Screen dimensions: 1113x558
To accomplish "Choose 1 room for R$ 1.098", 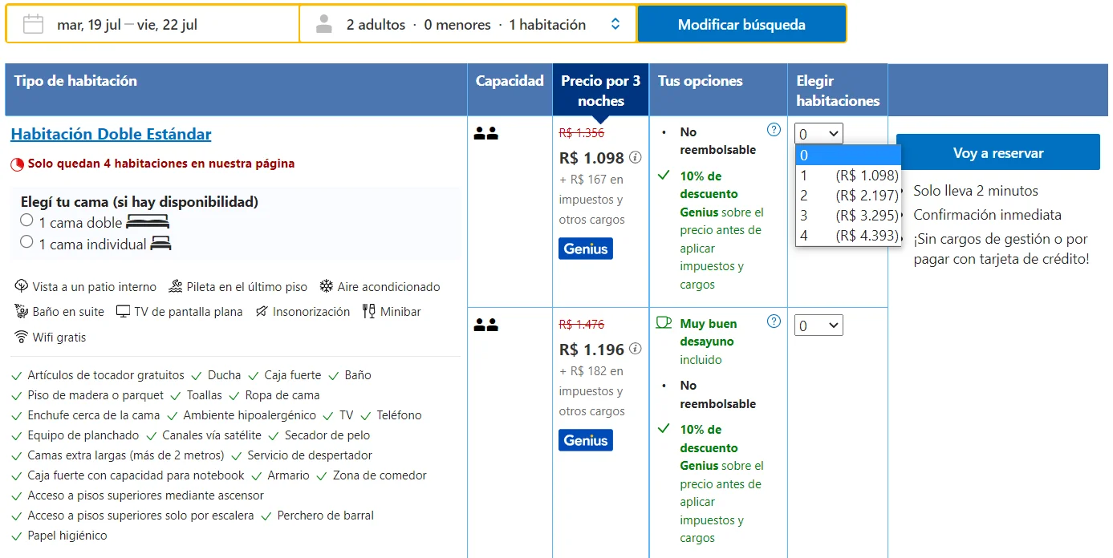I will (x=848, y=176).
